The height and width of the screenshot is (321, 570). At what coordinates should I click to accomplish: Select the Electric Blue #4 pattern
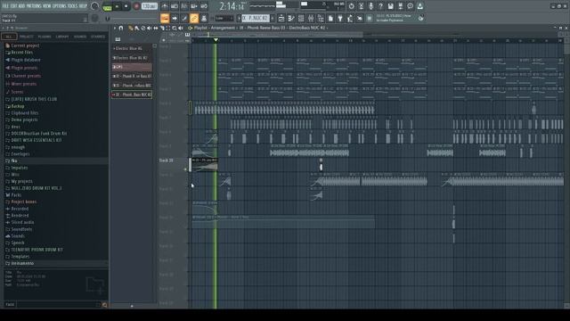[132, 48]
